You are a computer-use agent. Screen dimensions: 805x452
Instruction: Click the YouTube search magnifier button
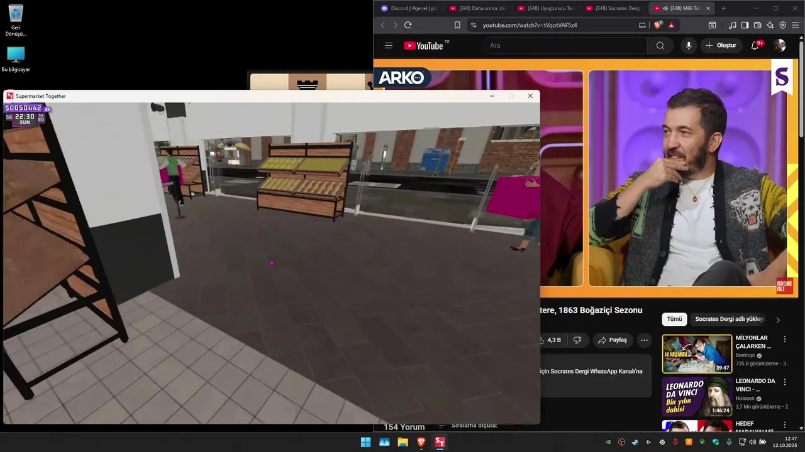[660, 45]
